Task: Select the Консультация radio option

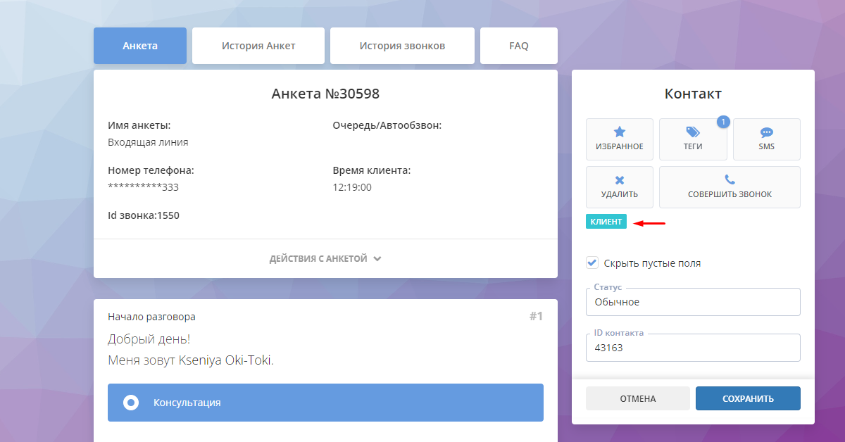Action: pyautogui.click(x=131, y=403)
